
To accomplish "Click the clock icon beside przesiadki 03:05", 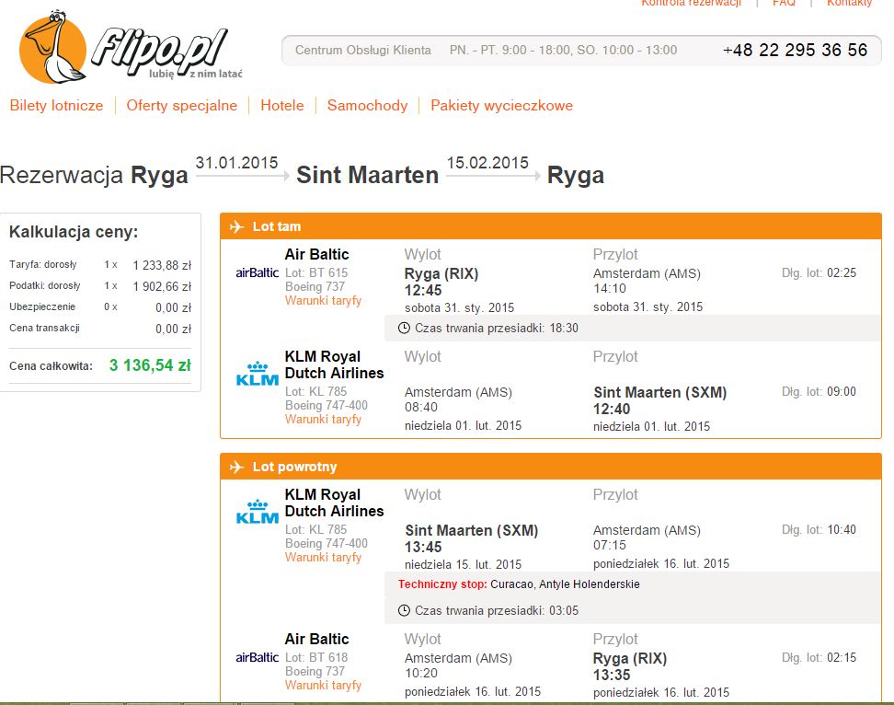I will [x=404, y=610].
